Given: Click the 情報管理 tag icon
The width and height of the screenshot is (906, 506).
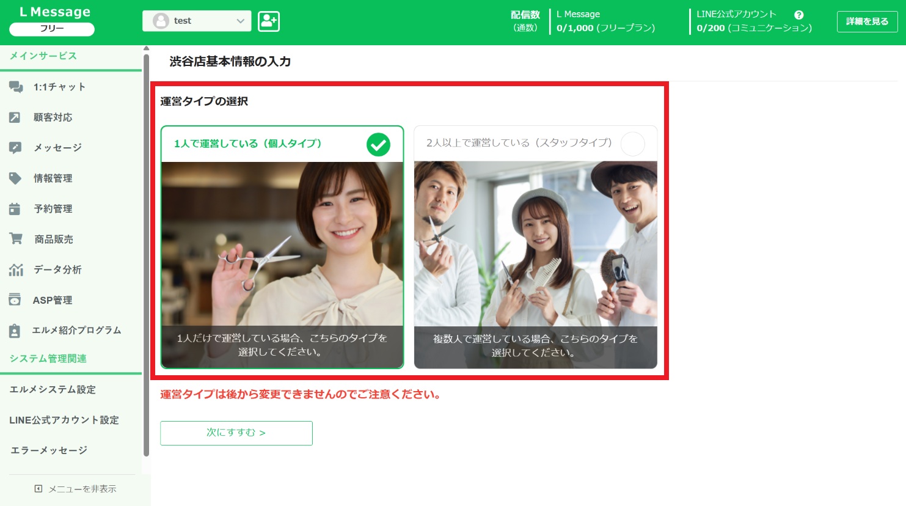Looking at the screenshot, I should [x=15, y=178].
